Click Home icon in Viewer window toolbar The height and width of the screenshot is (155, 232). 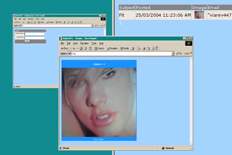point(90,48)
